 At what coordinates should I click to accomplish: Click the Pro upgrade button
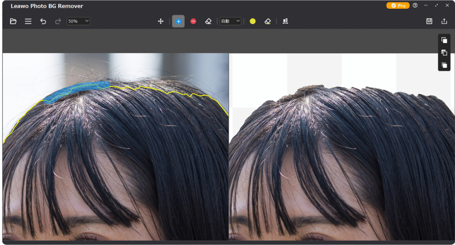(398, 6)
